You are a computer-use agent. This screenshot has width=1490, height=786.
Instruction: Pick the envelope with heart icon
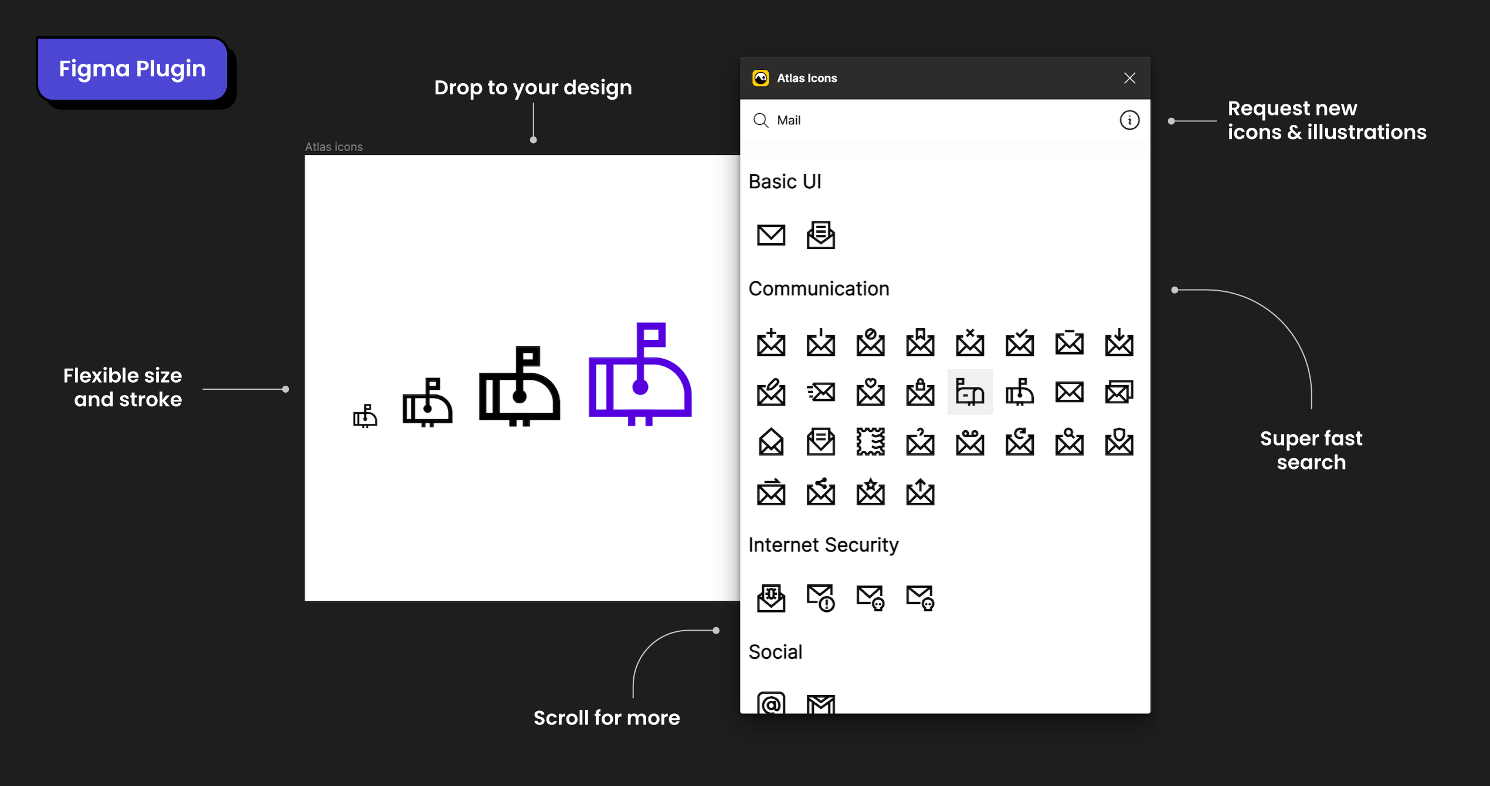(870, 392)
